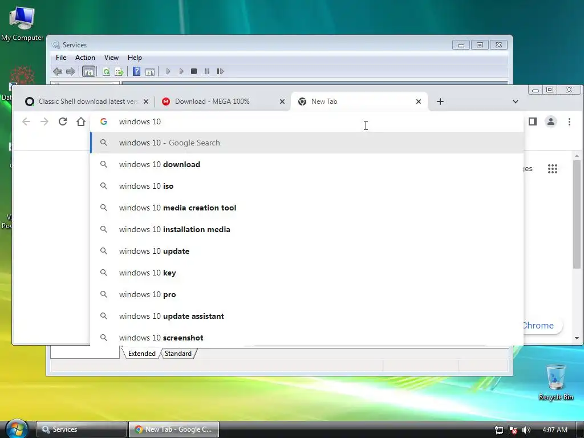Click the Windows Start orb

point(17,428)
